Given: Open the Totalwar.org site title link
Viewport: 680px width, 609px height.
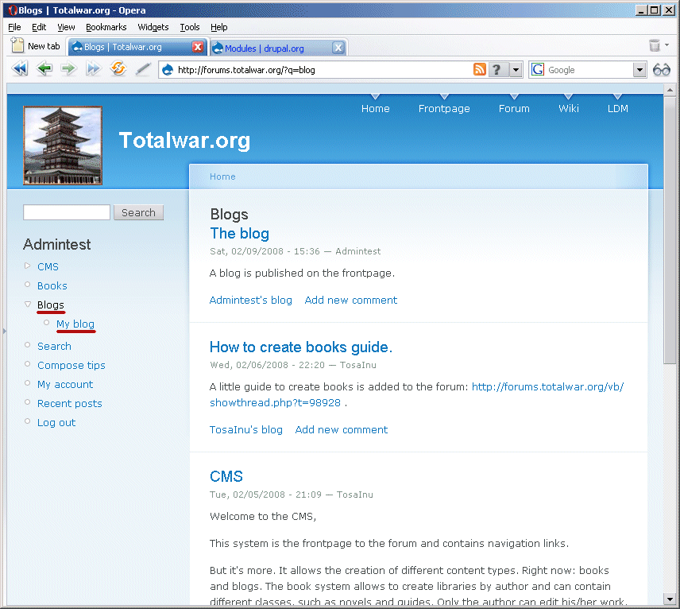Looking at the screenshot, I should 185,141.
